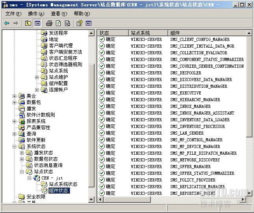254x213 pixels.
Task: Select the SMS_POLICY_PROVIDER component
Action: [193, 180]
